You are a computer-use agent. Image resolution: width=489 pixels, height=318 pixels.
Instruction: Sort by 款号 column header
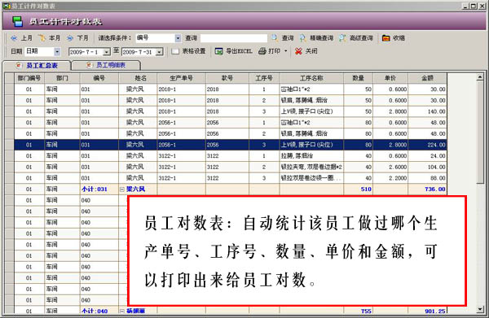[x=227, y=78]
